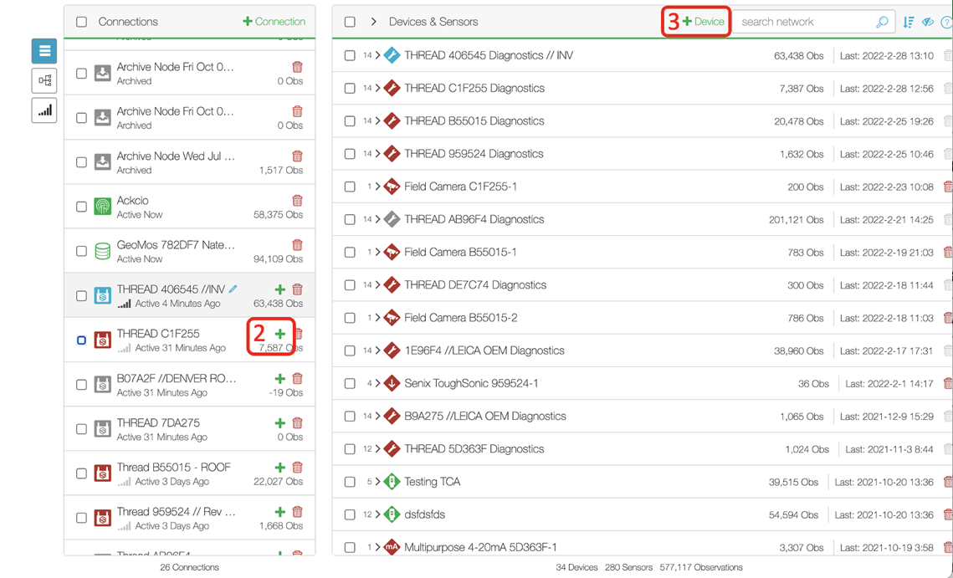
Task: Add device to THREAD C1F255 connection
Action: coord(279,334)
